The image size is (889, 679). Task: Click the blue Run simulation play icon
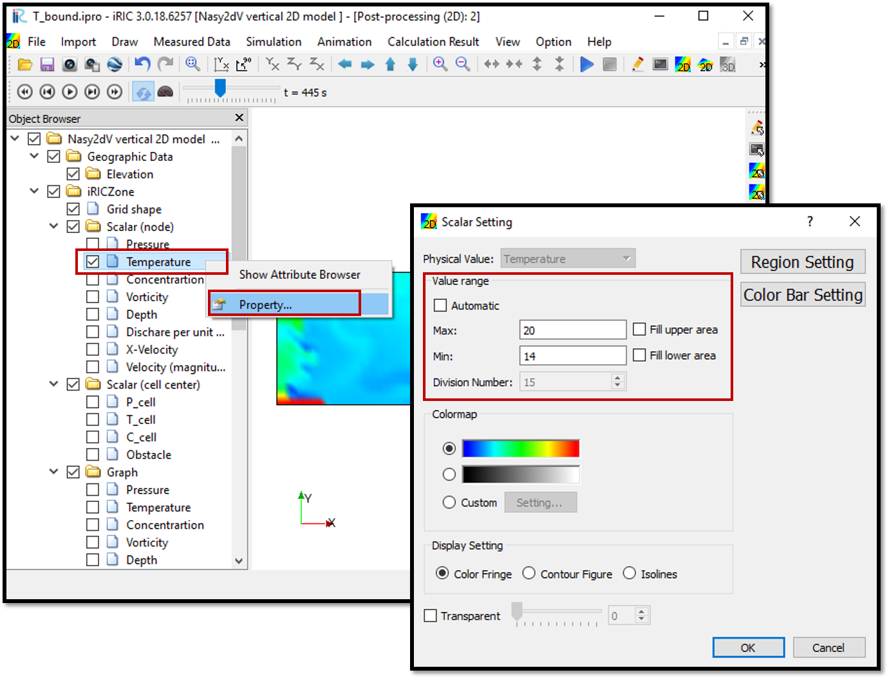(586, 64)
